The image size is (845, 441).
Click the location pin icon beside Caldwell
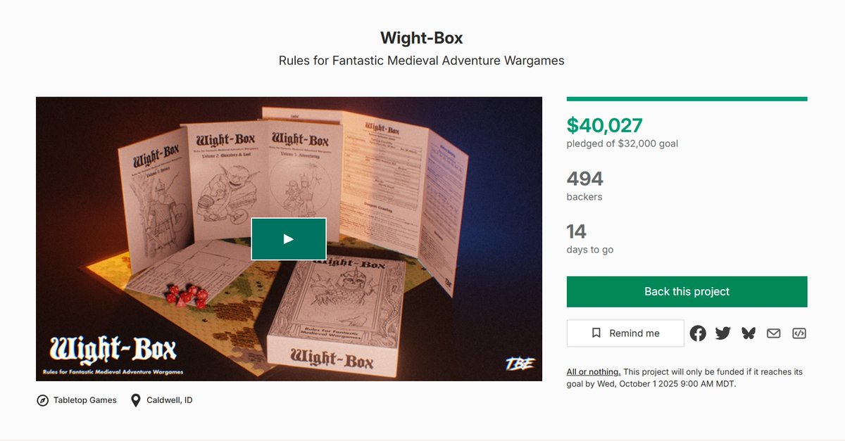tap(136, 400)
